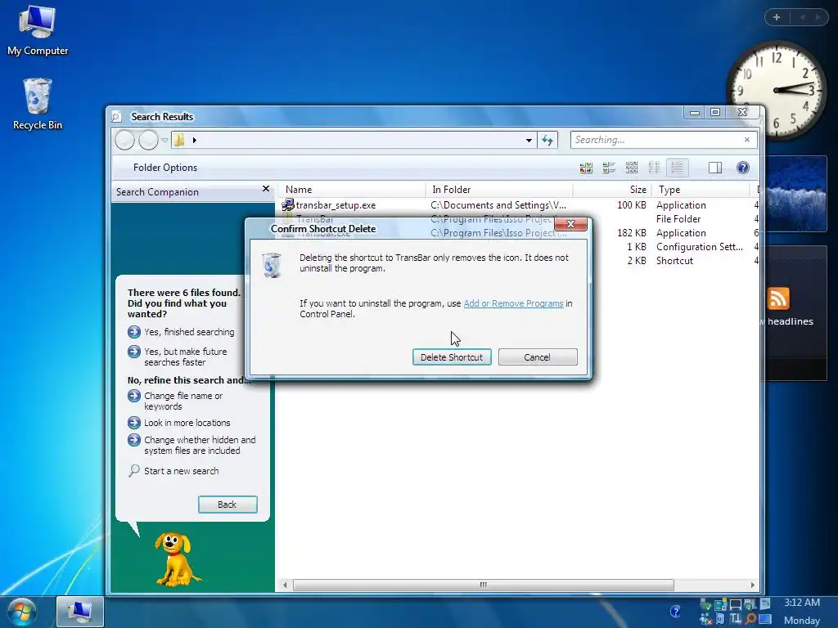Click the File Folder type entry
Screen dimensions: 838x628
pos(678,219)
